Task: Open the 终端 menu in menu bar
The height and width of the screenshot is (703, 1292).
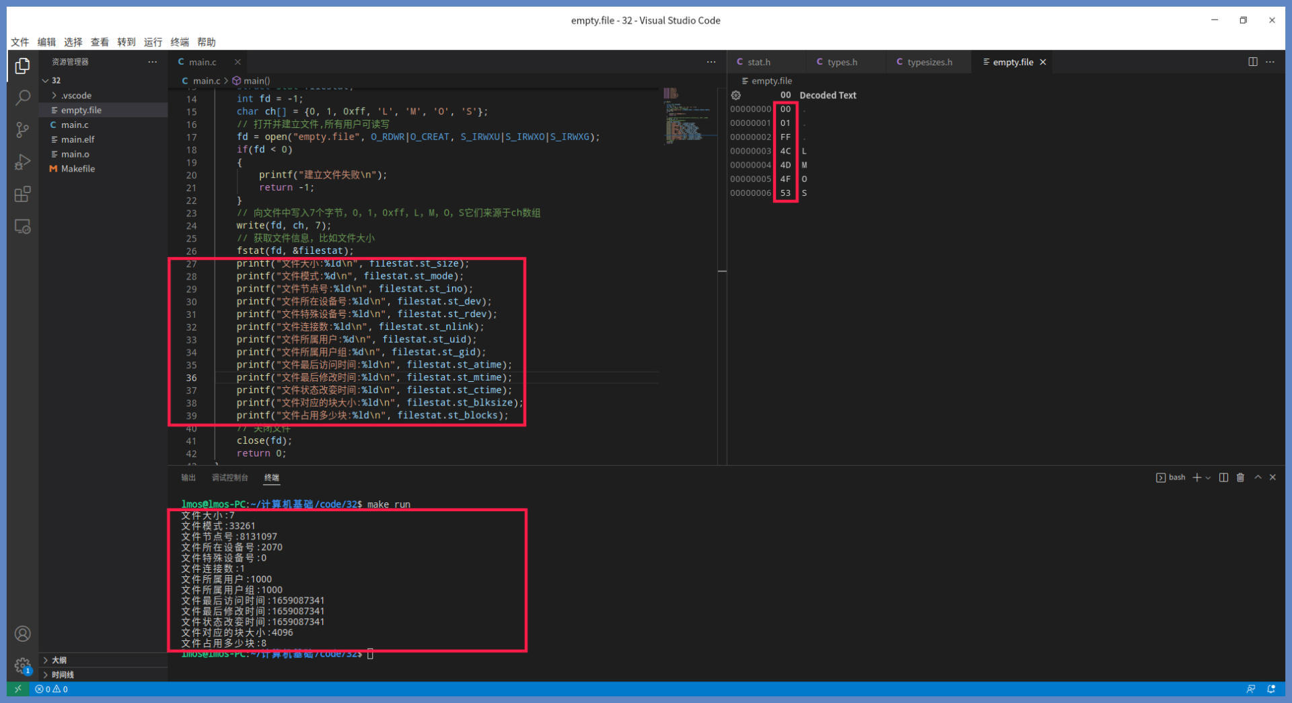Action: [x=180, y=42]
